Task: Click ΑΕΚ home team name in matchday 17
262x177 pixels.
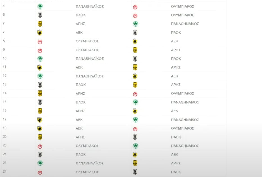Action: coord(79,120)
